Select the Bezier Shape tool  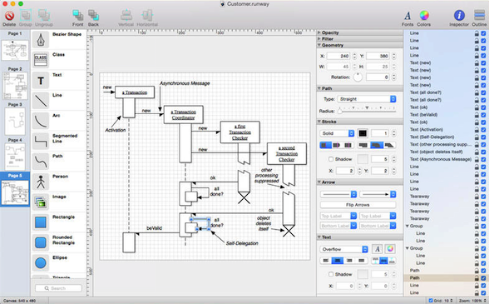[x=41, y=40]
